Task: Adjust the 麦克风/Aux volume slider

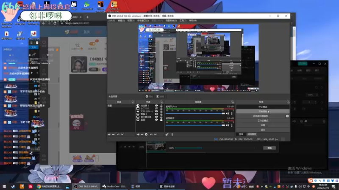Action: point(195,114)
